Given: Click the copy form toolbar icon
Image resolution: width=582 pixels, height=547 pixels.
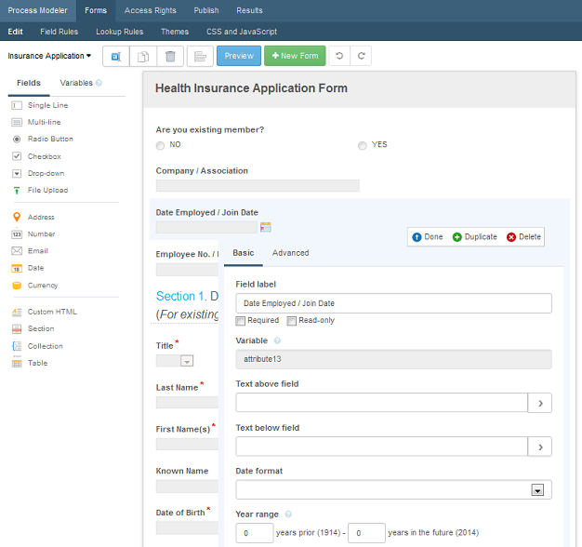Looking at the screenshot, I should pos(143,56).
